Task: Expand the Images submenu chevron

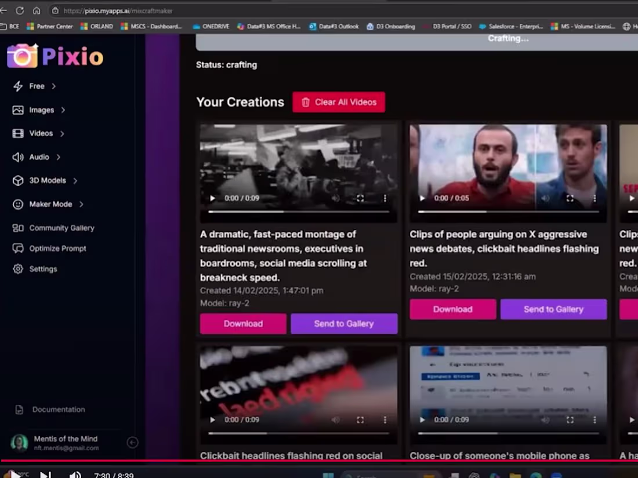Action: 63,110
